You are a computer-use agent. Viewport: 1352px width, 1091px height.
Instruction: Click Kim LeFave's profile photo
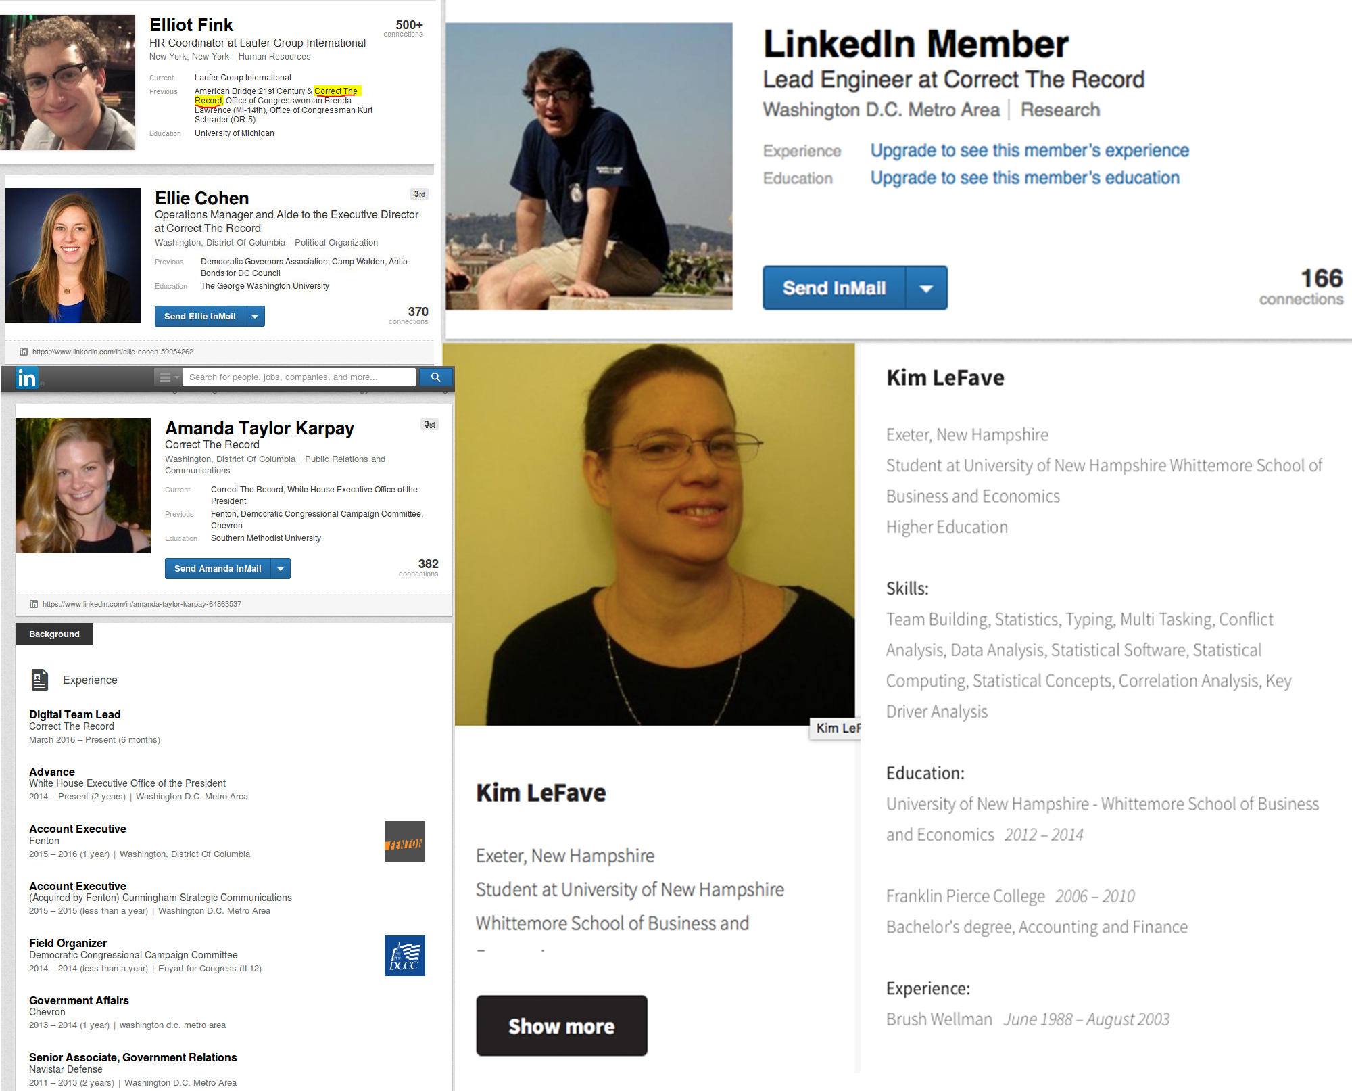(655, 534)
